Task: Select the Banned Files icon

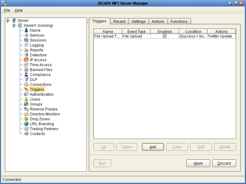Action: tap(26, 70)
